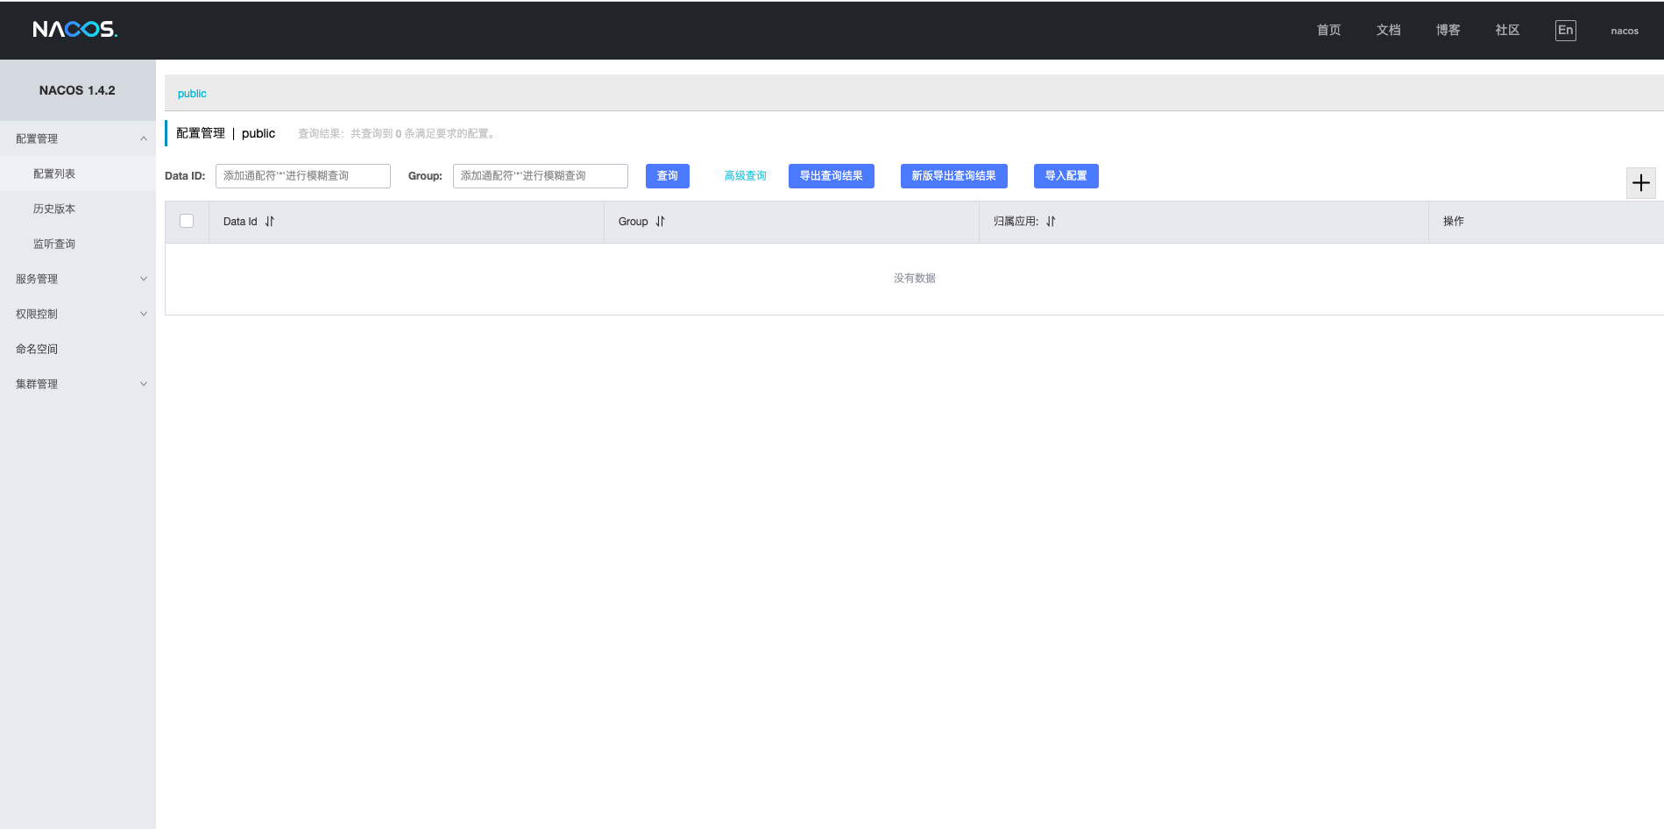
Task: Expand the 权限控制 sidebar section
Action: pyautogui.click(x=78, y=314)
